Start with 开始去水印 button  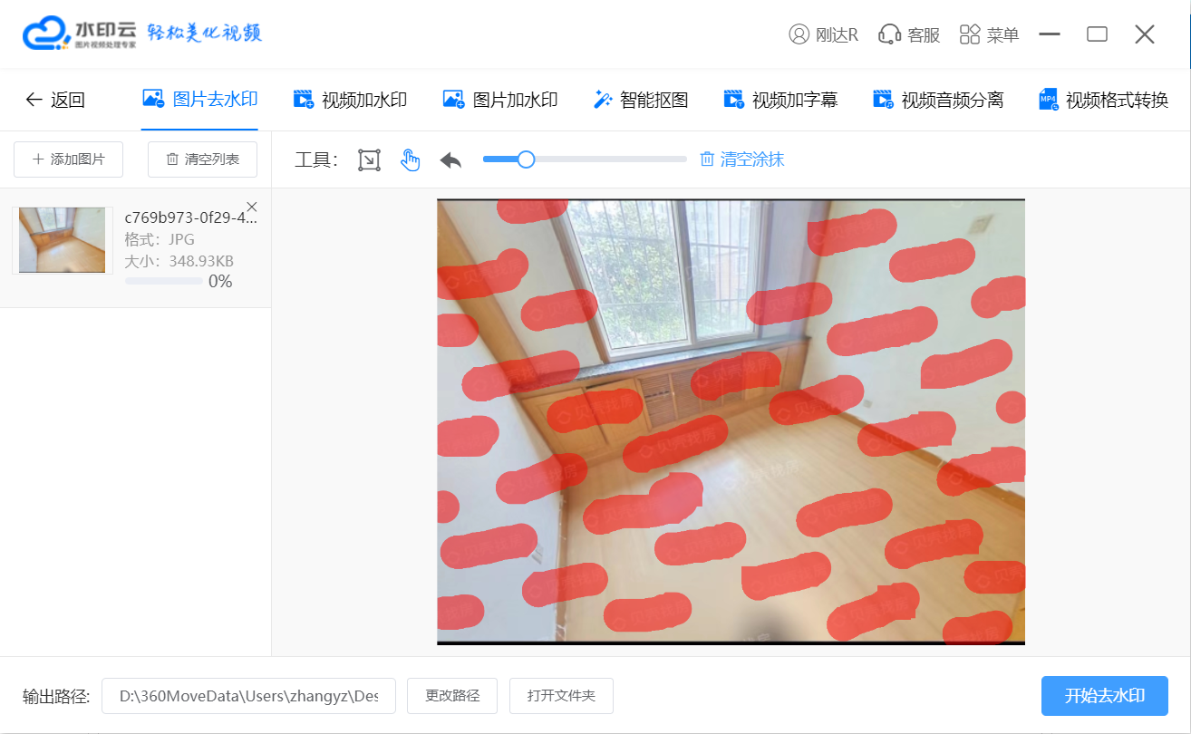1105,696
